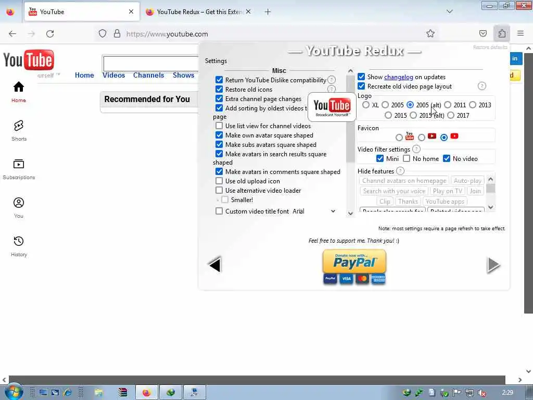Screen dimensions: 533x400
Task: Open the Firefox hamburger menu
Action: pyautogui.click(x=521, y=33)
